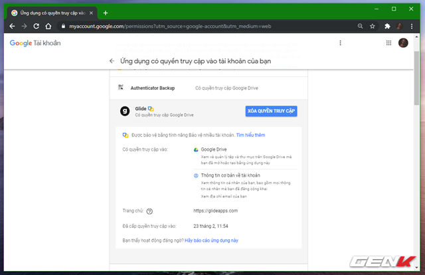
Task: Bookmark this page with the star icon
Action: point(373,27)
